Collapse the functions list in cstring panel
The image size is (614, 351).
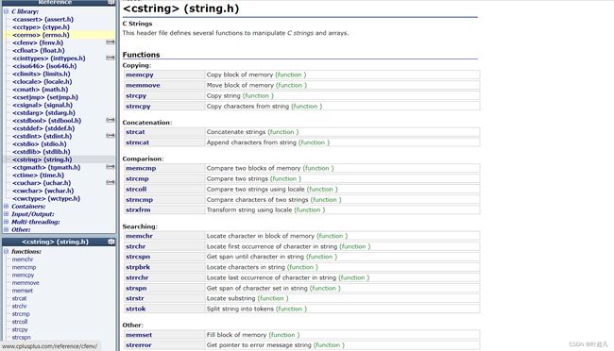coord(7,251)
